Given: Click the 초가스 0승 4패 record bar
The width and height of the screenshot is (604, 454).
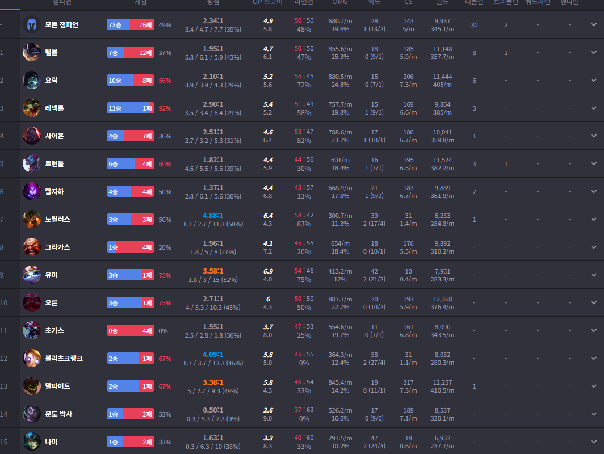Looking at the screenshot, I should pos(131,331).
